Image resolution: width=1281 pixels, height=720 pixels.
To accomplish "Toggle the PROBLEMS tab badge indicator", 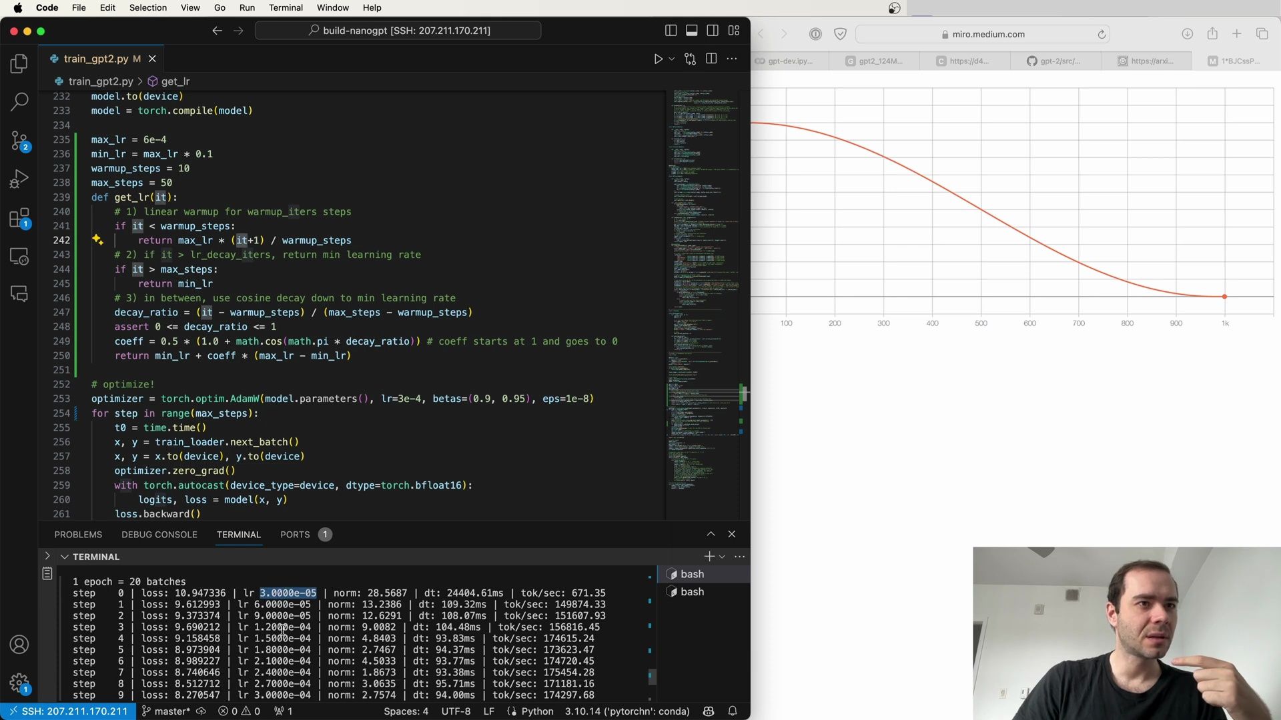I will 78,535.
